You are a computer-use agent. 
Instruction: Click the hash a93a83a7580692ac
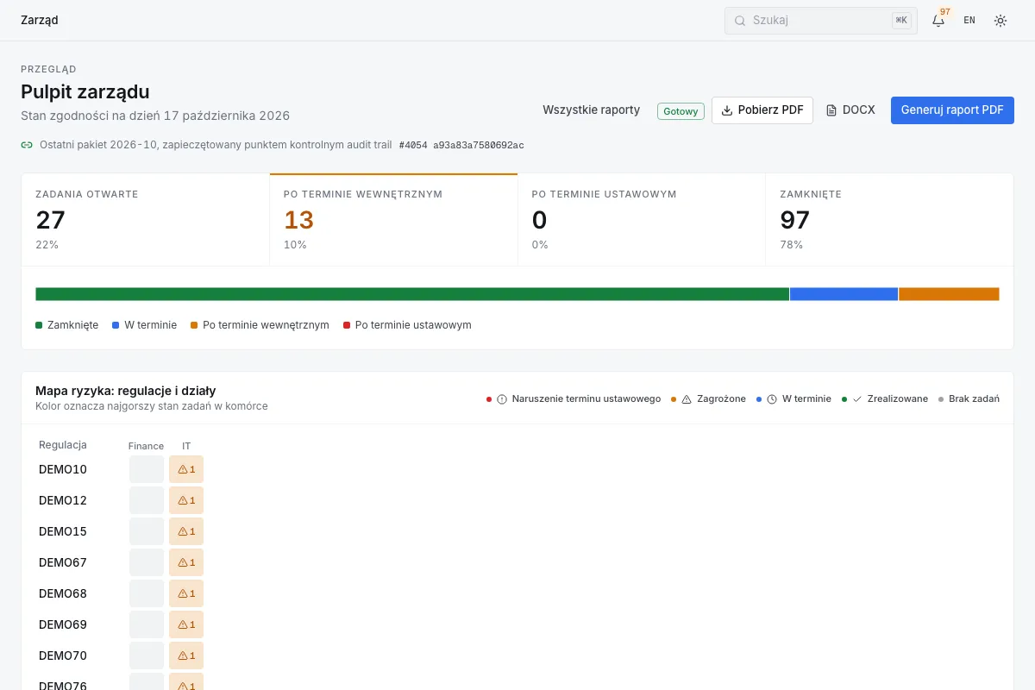[479, 145]
